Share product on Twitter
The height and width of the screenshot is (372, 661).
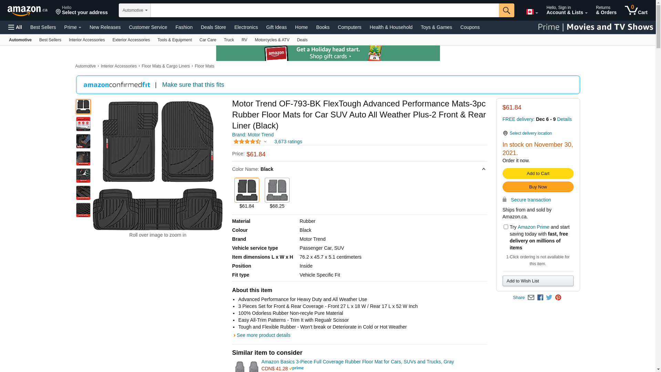[549, 298]
